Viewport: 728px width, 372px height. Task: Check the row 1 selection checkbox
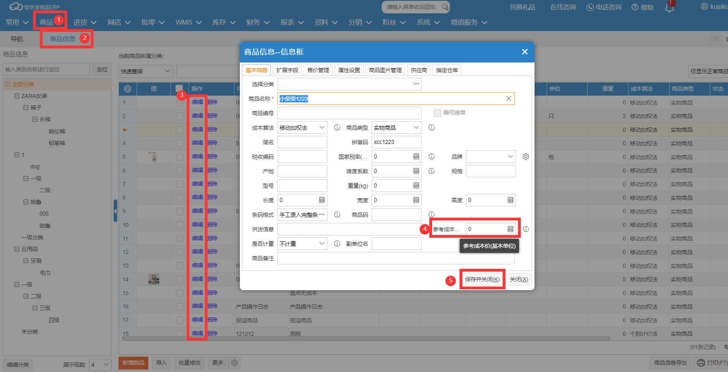coord(179,103)
